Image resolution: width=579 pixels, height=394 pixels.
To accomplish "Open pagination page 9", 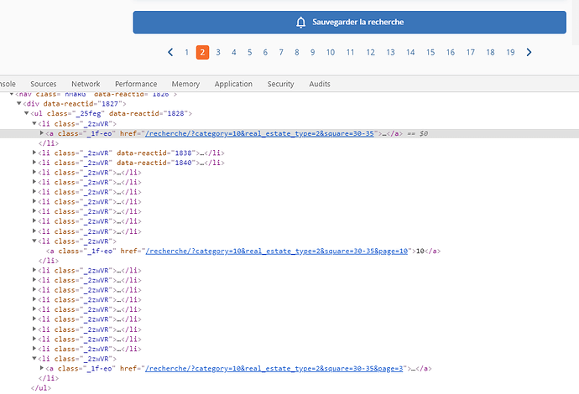I will click(x=312, y=52).
